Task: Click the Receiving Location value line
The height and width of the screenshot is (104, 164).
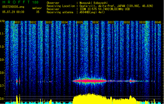Action: [116, 6]
